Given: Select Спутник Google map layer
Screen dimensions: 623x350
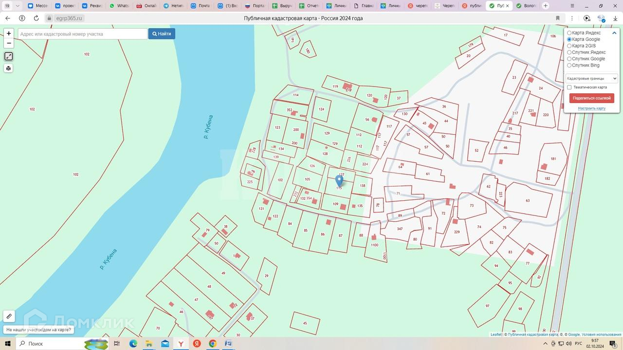Looking at the screenshot, I should (x=569, y=59).
